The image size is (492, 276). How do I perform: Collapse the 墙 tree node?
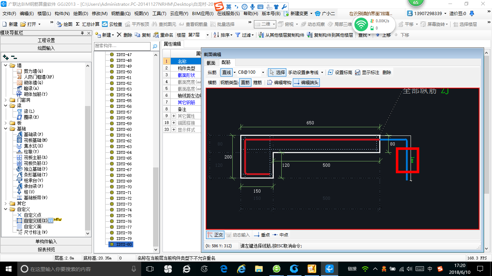(5, 65)
